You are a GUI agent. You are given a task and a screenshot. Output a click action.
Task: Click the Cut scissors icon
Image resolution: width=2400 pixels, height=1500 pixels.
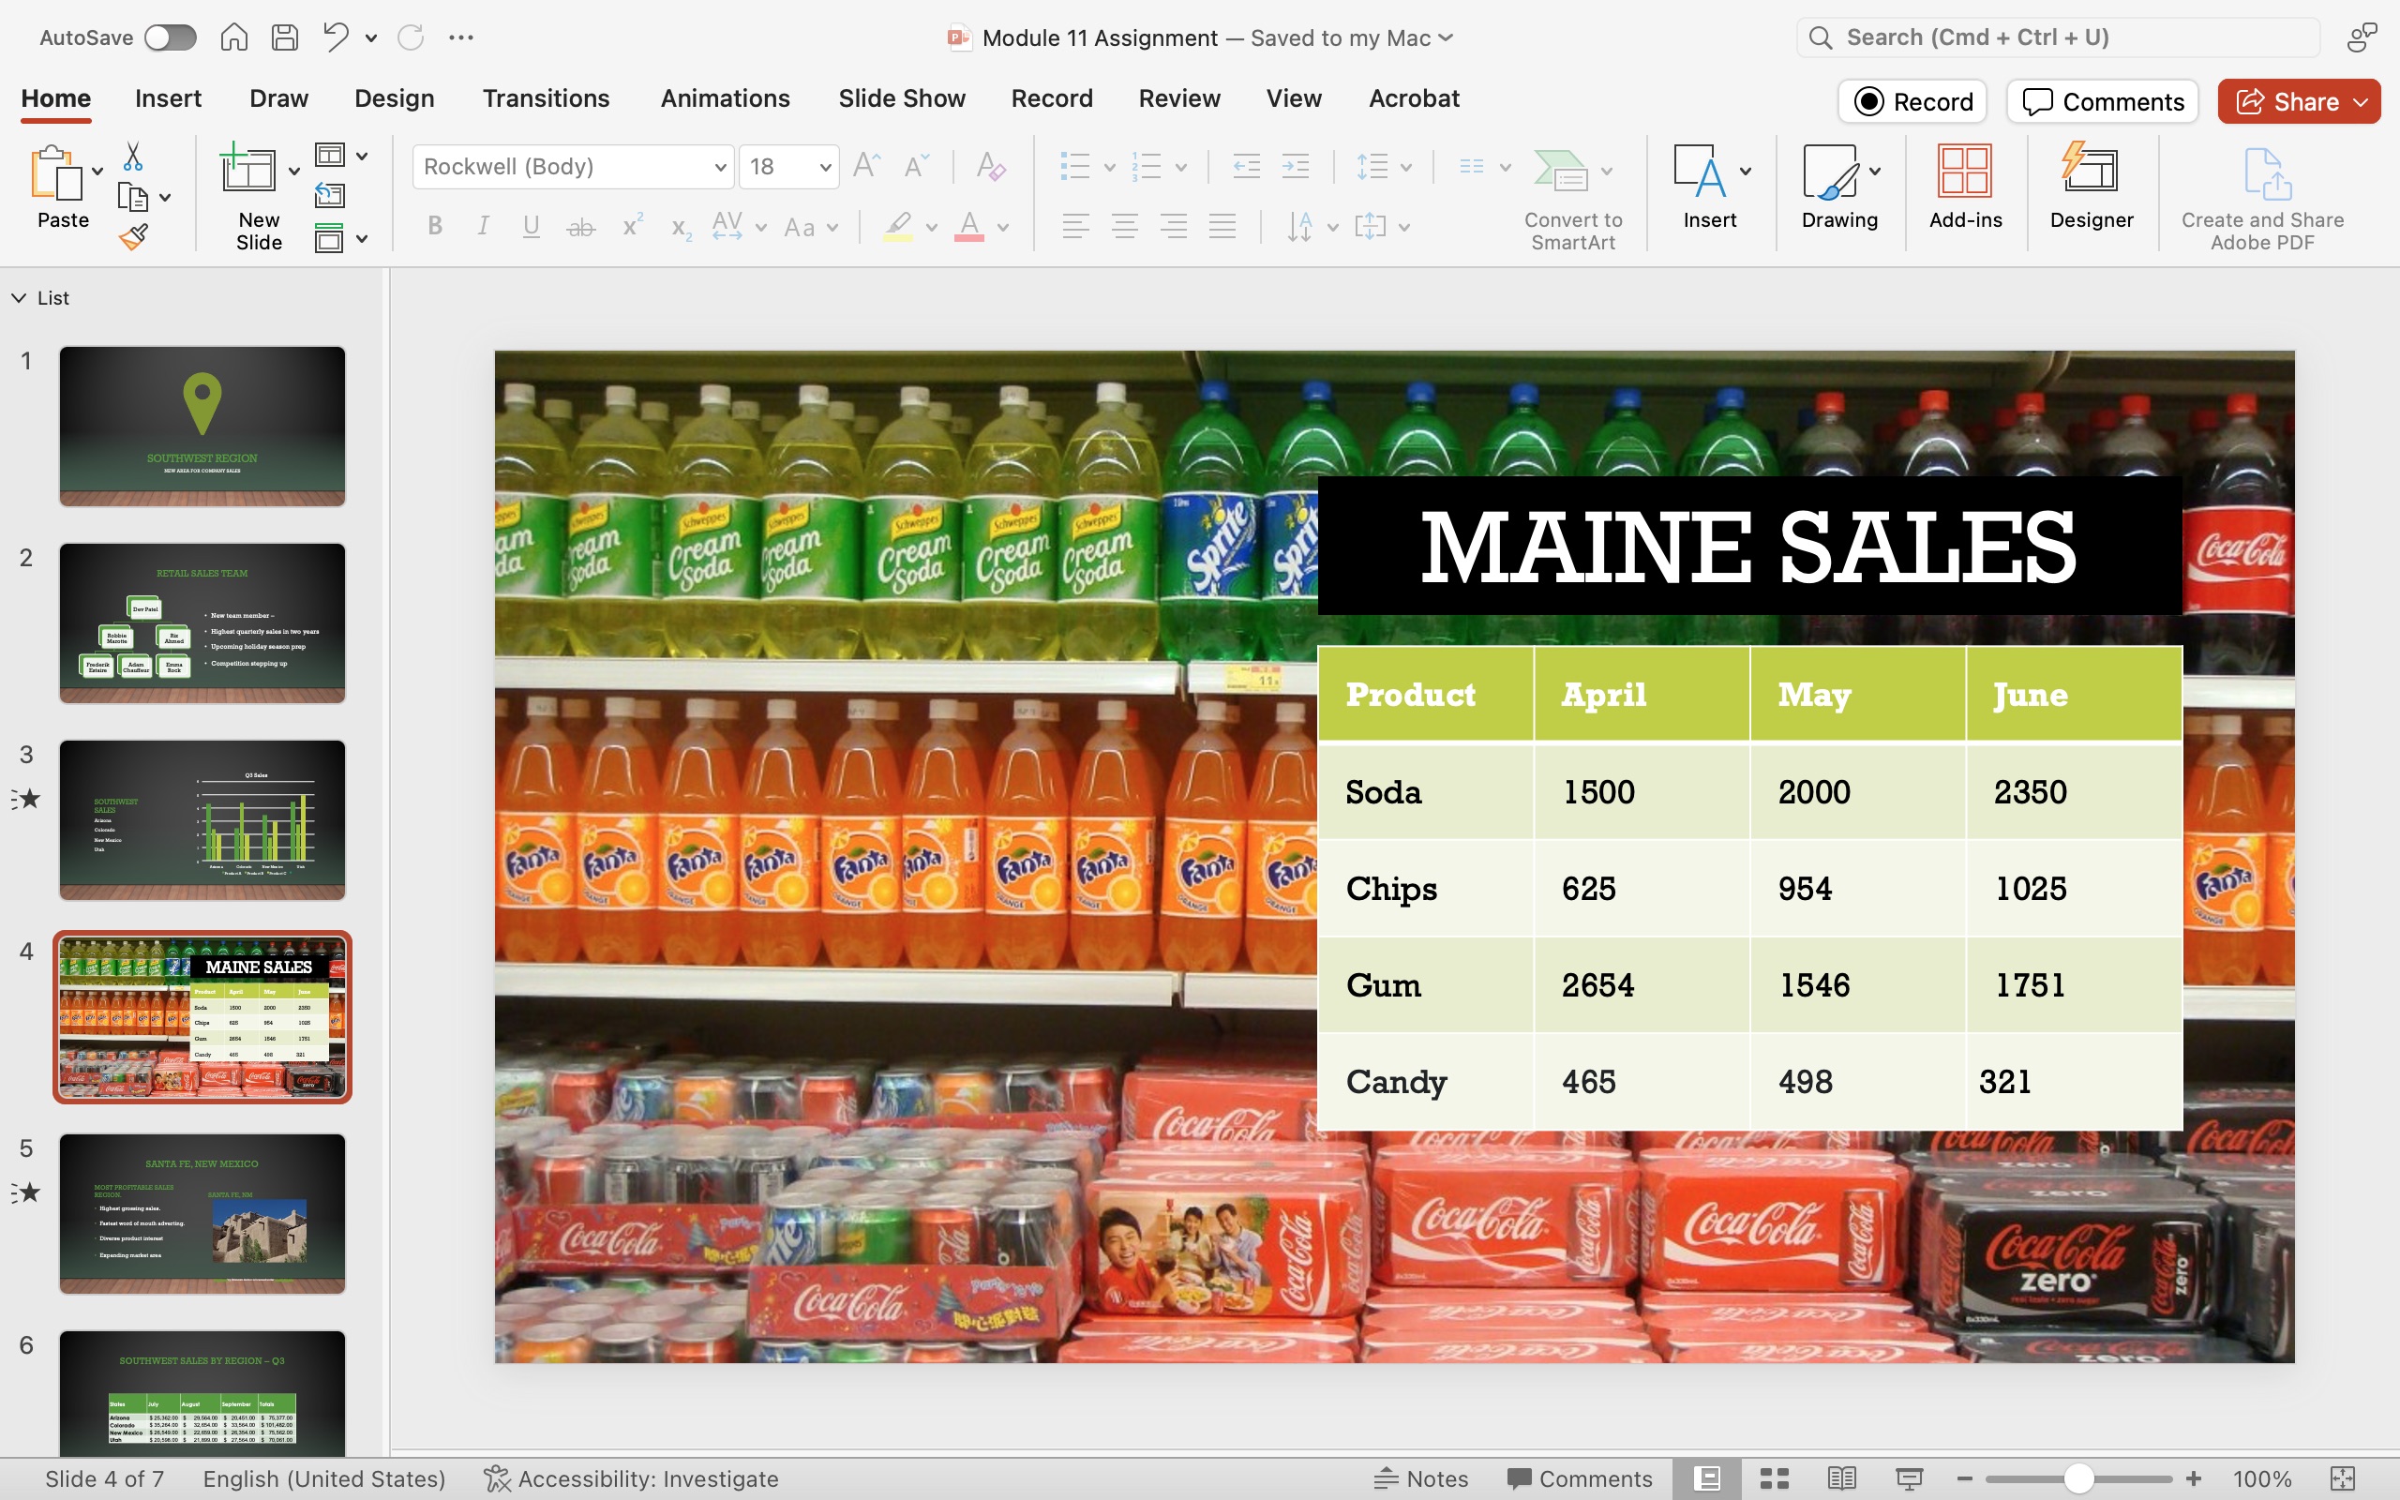133,156
